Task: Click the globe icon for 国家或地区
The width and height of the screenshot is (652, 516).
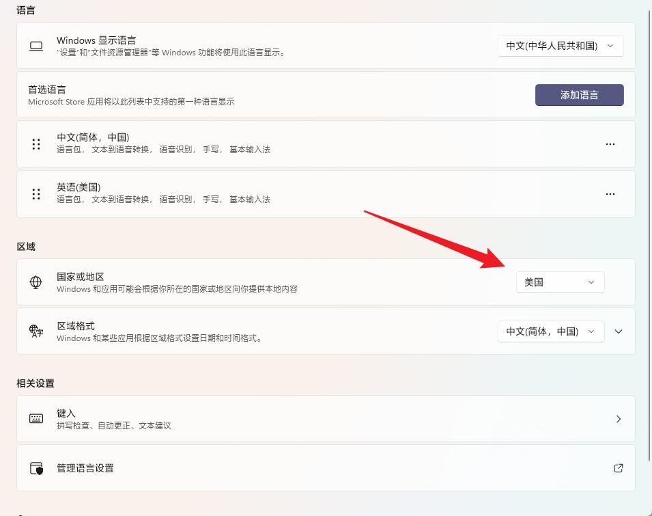Action: [36, 282]
